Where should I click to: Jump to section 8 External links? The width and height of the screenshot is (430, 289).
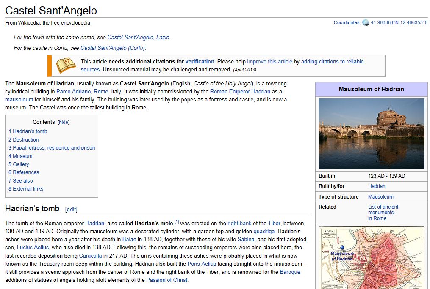(26, 189)
